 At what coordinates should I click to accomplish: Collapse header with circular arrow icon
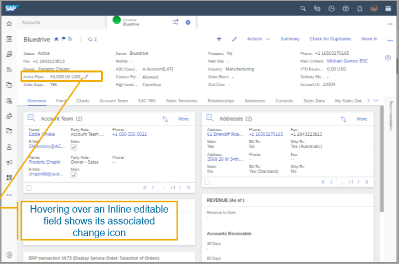click(388, 58)
